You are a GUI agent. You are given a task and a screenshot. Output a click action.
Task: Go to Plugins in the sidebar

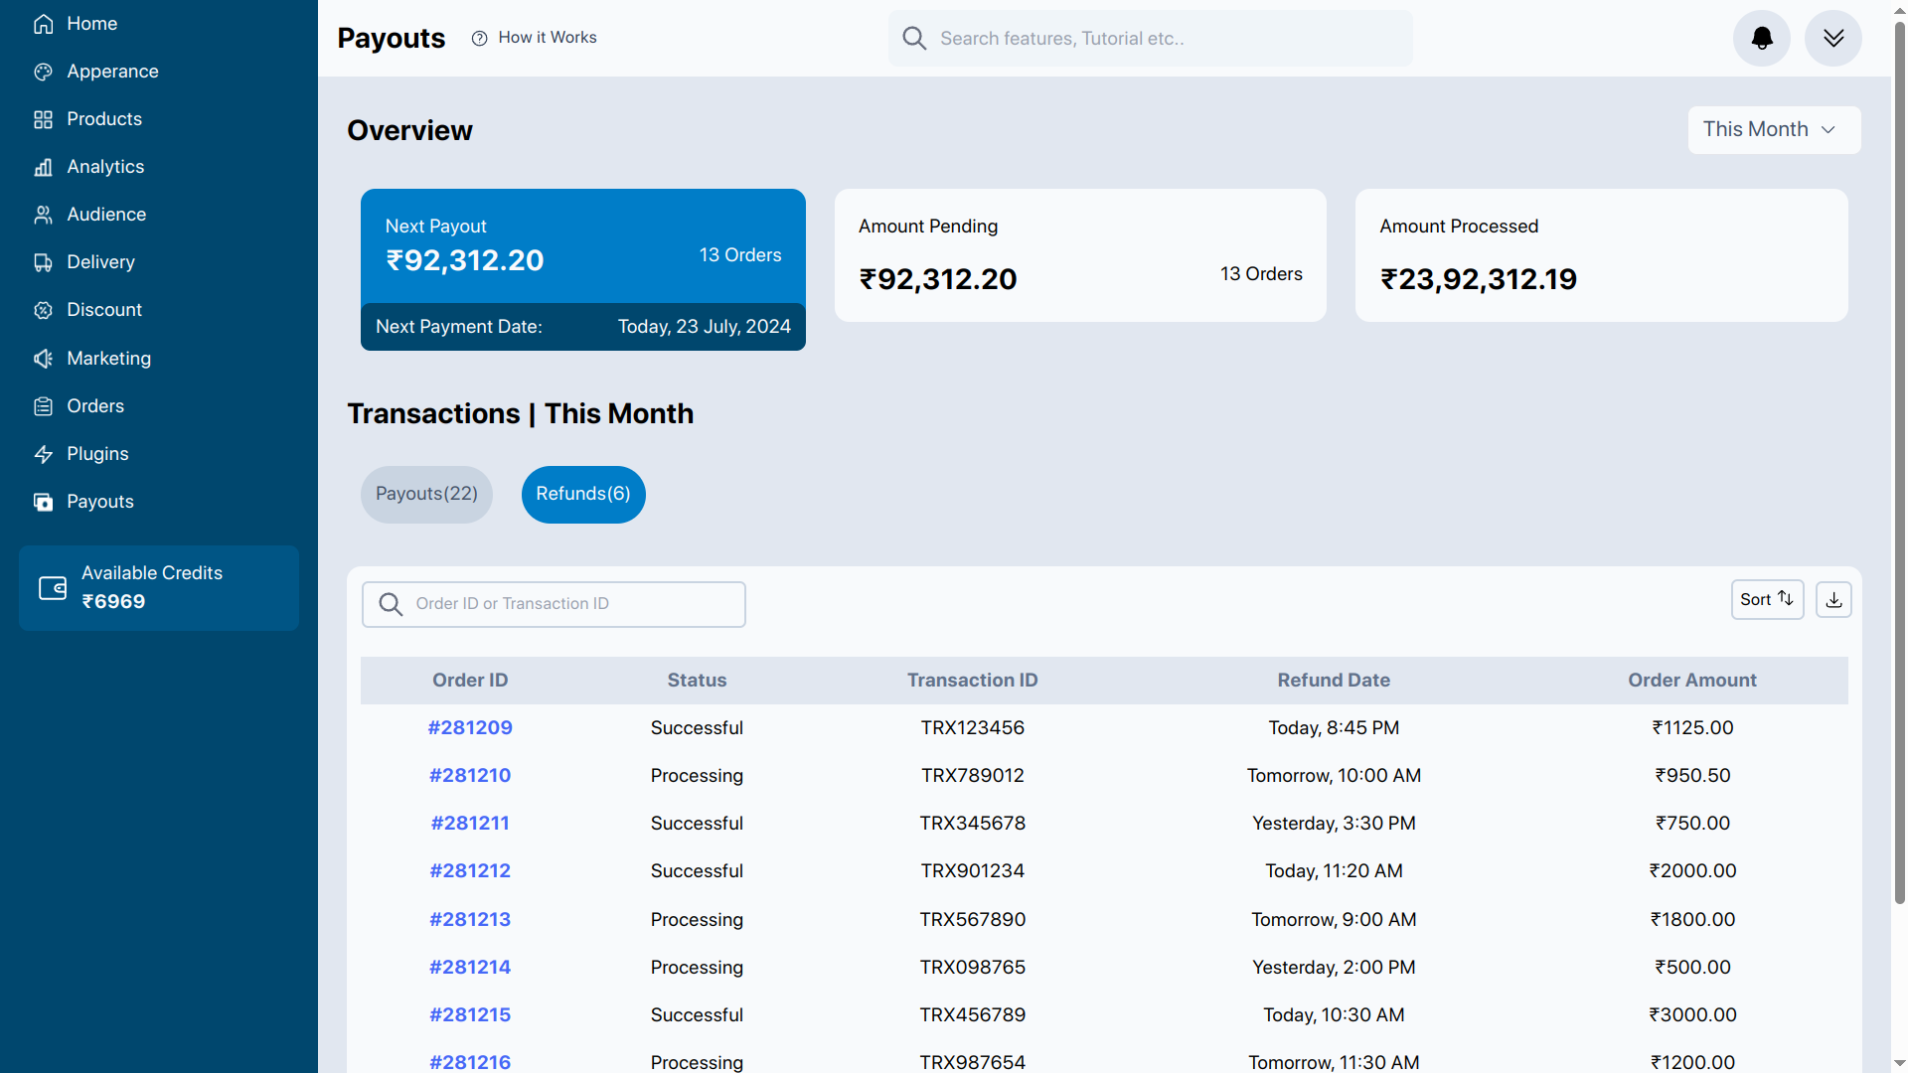(97, 454)
